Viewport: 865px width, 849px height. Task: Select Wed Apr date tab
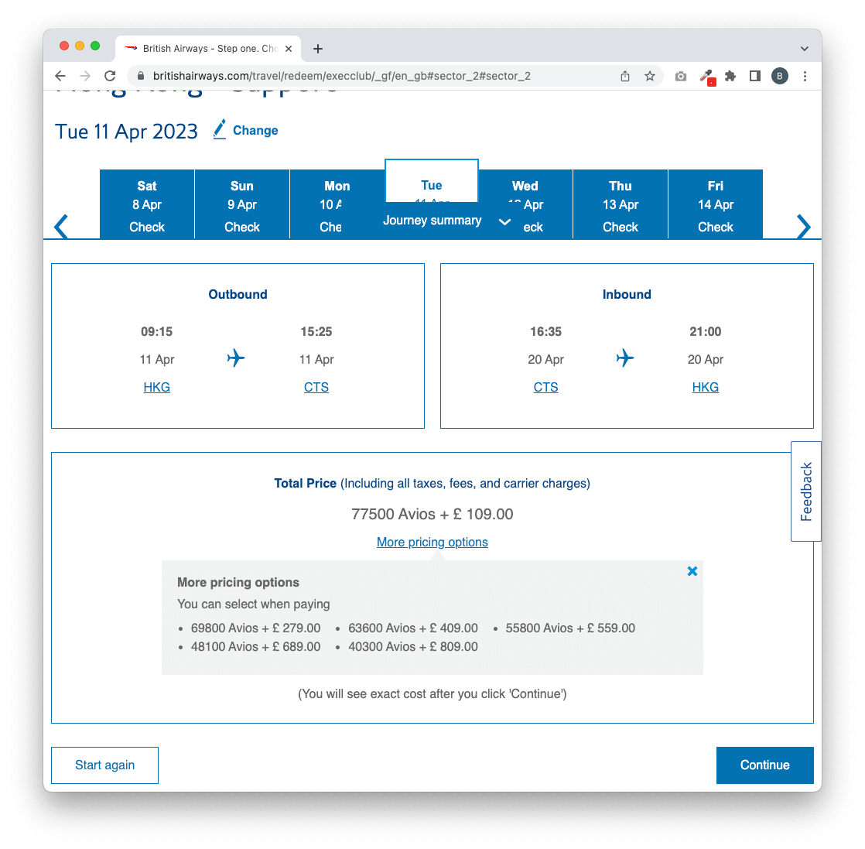525,204
